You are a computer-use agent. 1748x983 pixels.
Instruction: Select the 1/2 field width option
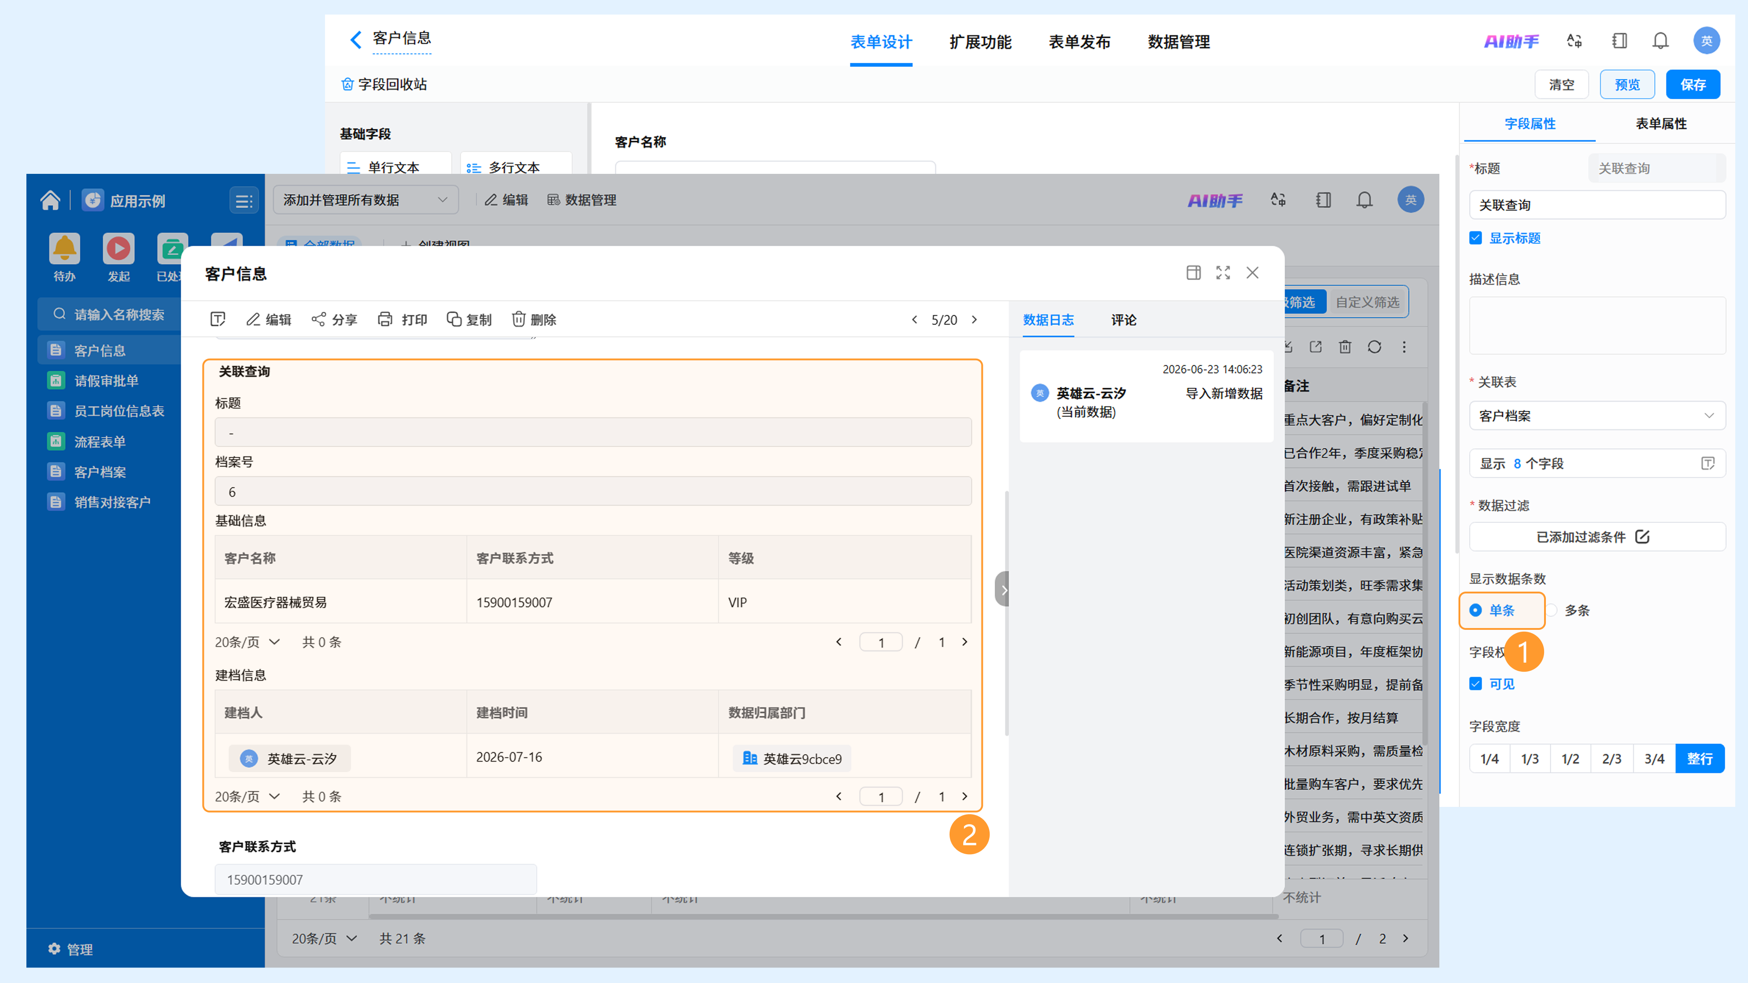tap(1570, 759)
